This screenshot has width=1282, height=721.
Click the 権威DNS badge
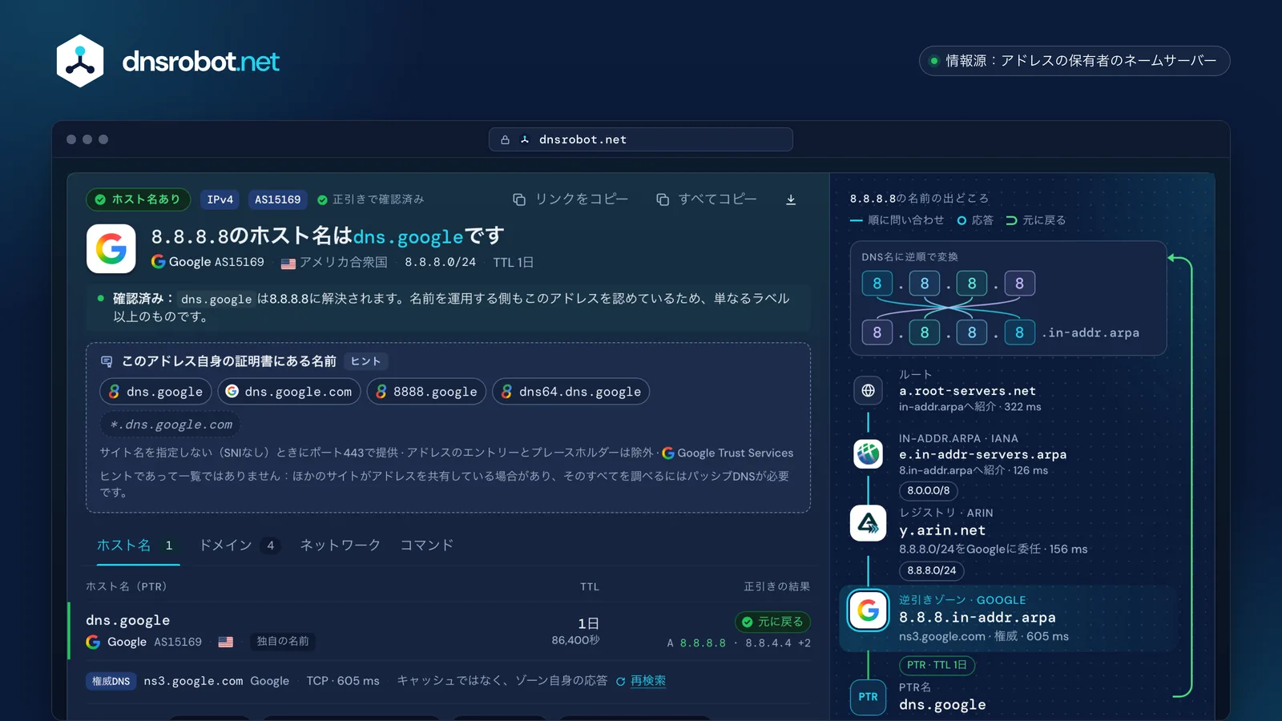coord(111,681)
